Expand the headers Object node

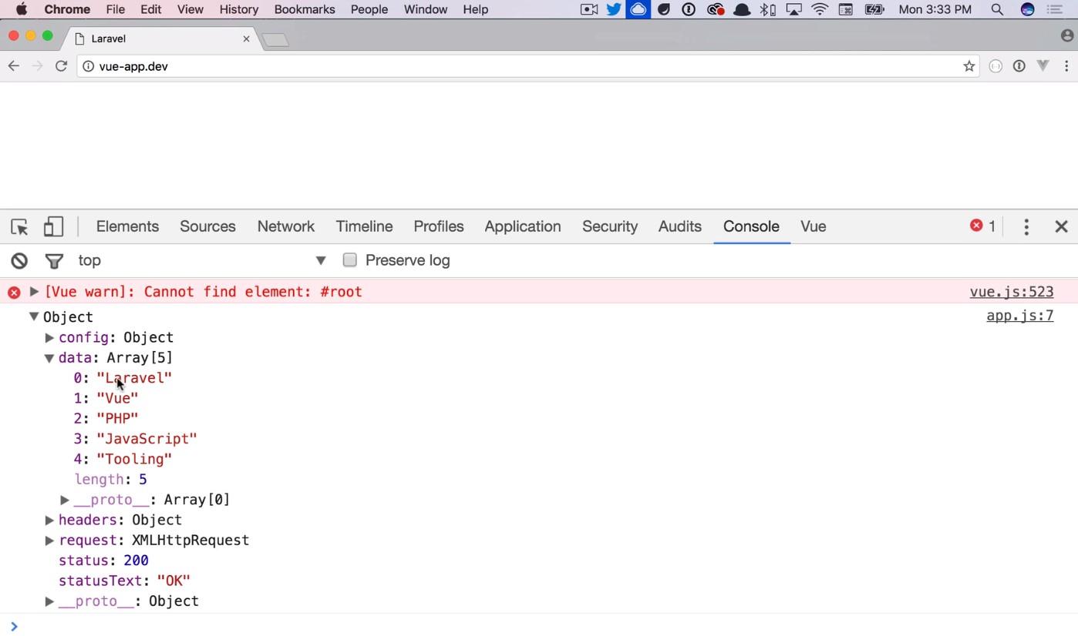coord(49,521)
